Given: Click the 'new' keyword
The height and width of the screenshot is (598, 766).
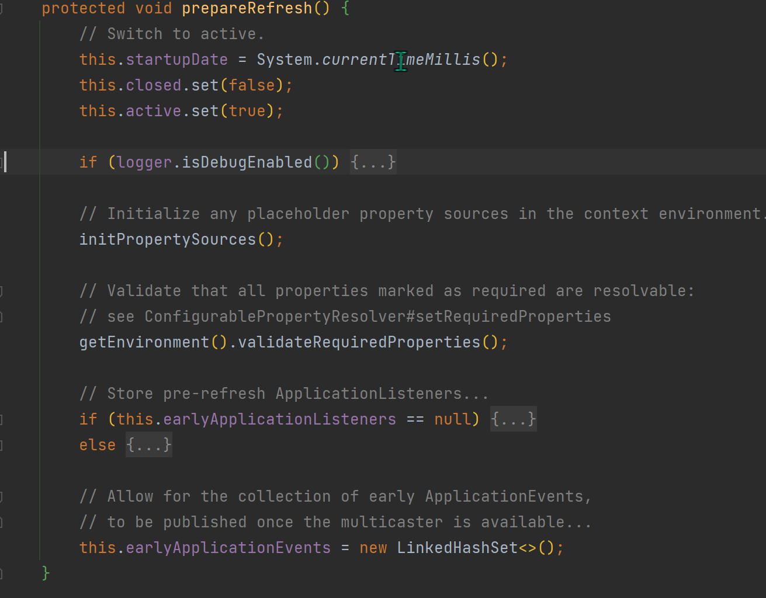Looking at the screenshot, I should (373, 548).
